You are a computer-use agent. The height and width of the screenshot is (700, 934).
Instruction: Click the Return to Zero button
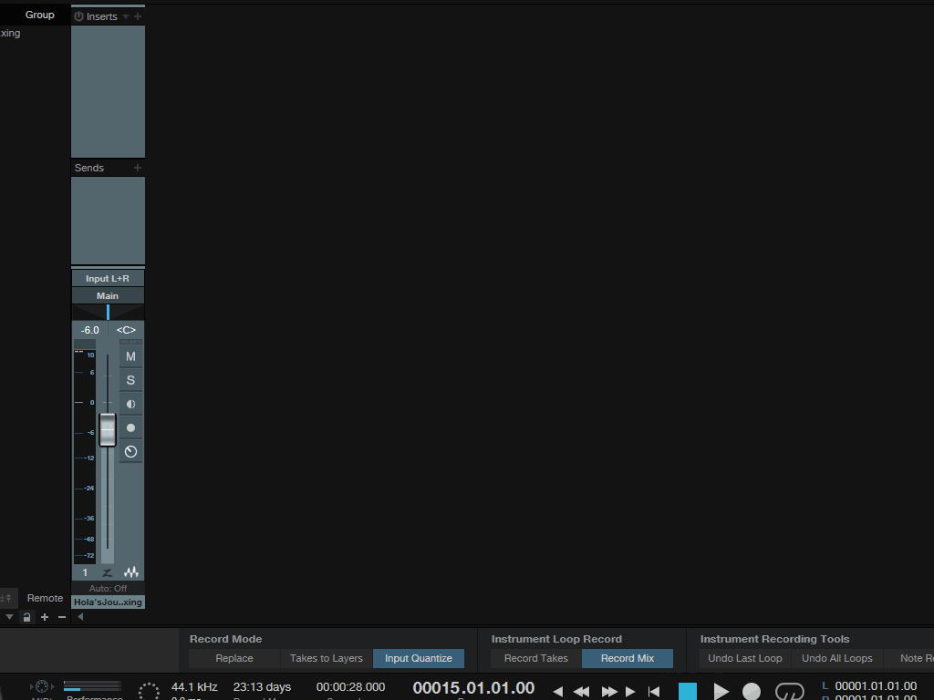(x=654, y=692)
